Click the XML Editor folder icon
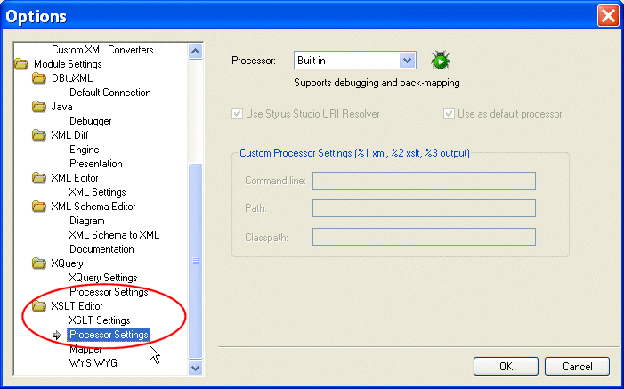This screenshot has width=624, height=389. pos(39,178)
